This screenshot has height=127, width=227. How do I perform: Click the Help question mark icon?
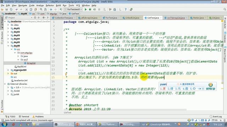click(x=126, y=10)
